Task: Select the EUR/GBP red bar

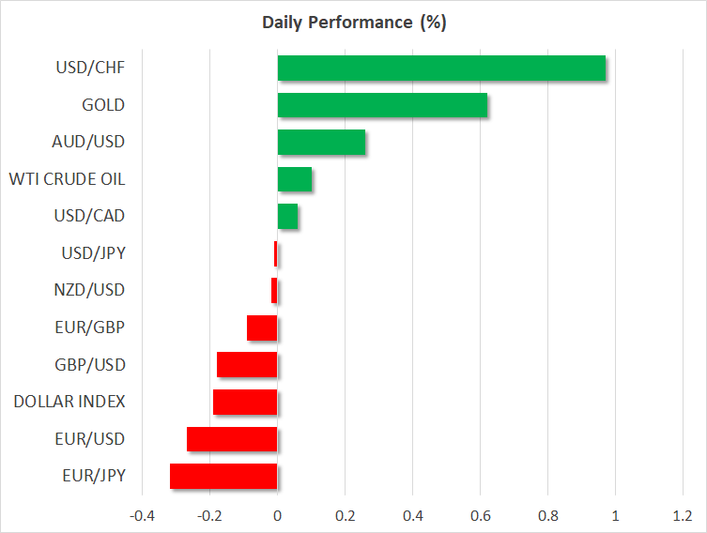Action: (x=262, y=327)
